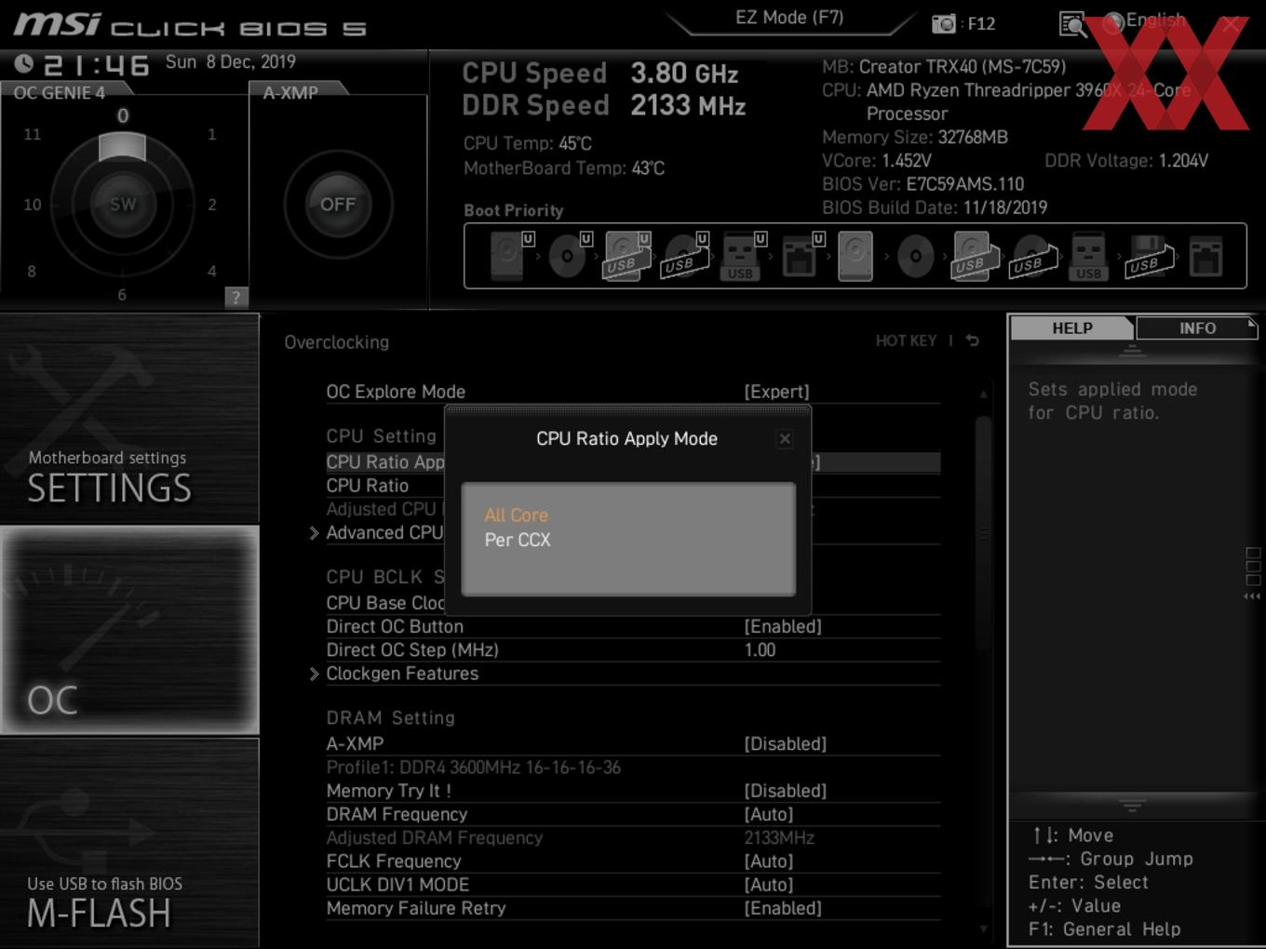Select first USB hard disk boot icon
The height and width of the screenshot is (949, 1266).
pos(626,256)
